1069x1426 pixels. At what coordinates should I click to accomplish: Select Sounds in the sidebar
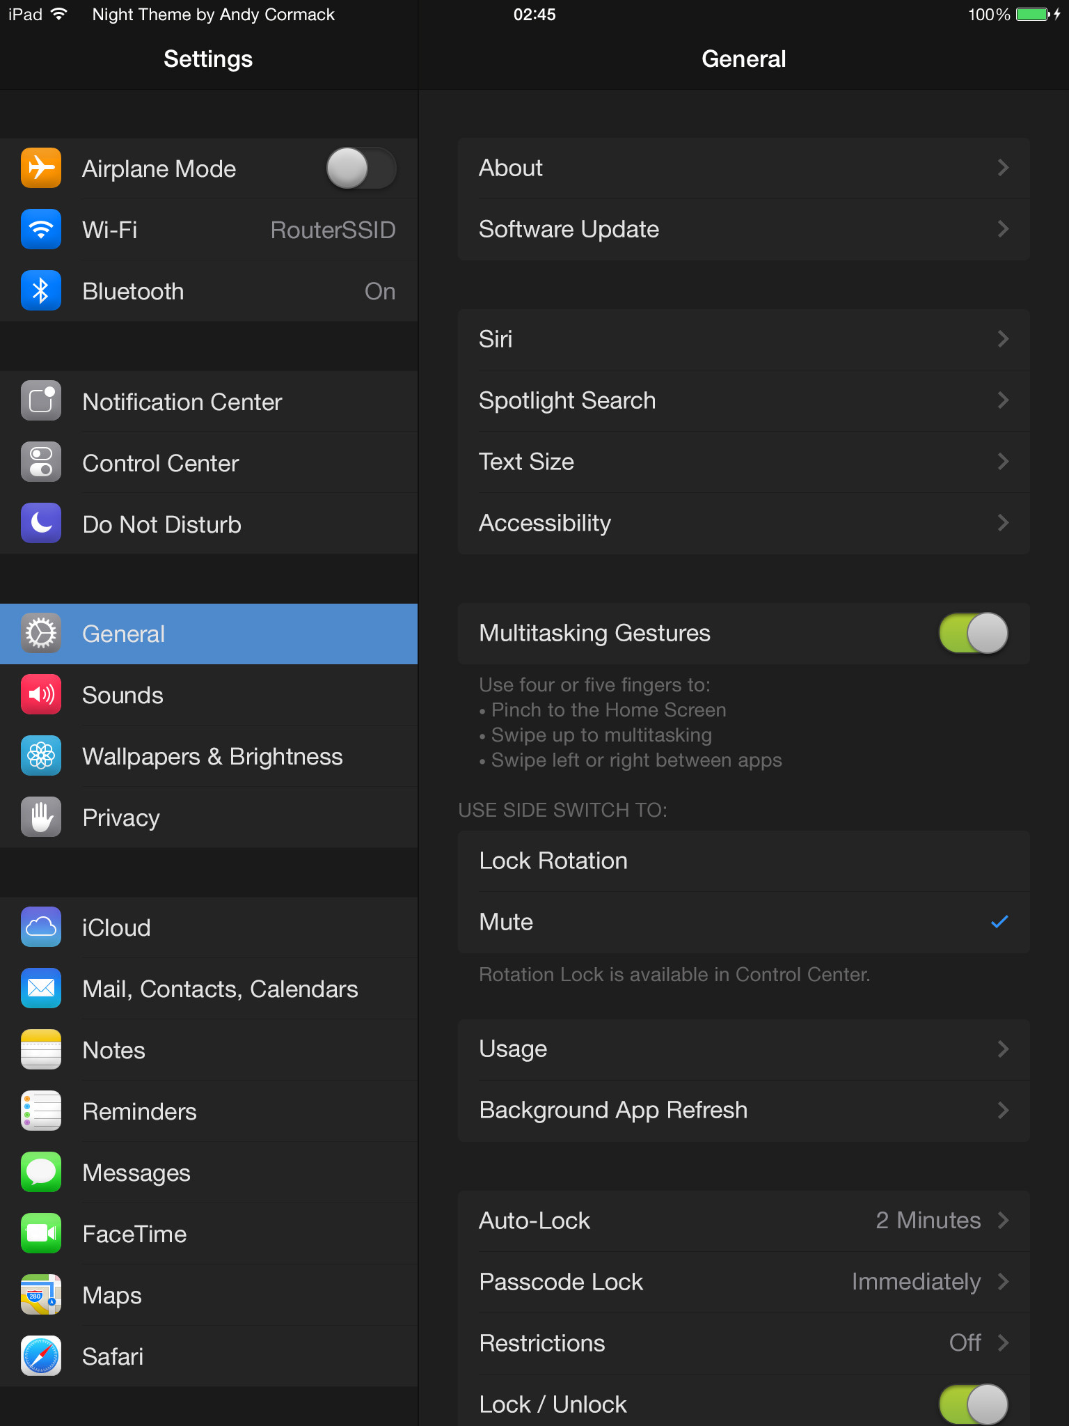(x=209, y=695)
